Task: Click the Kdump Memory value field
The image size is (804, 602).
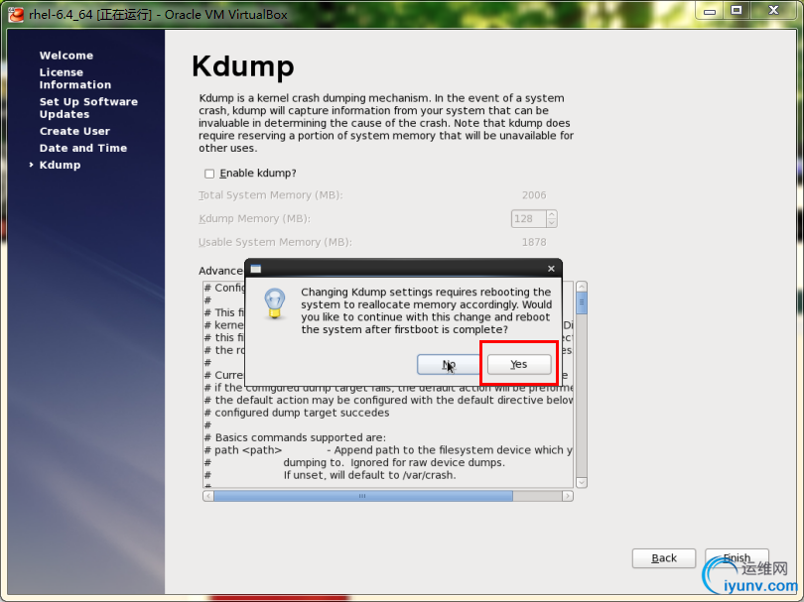Action: 528,219
